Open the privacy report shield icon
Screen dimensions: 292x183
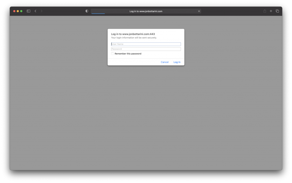pos(87,11)
